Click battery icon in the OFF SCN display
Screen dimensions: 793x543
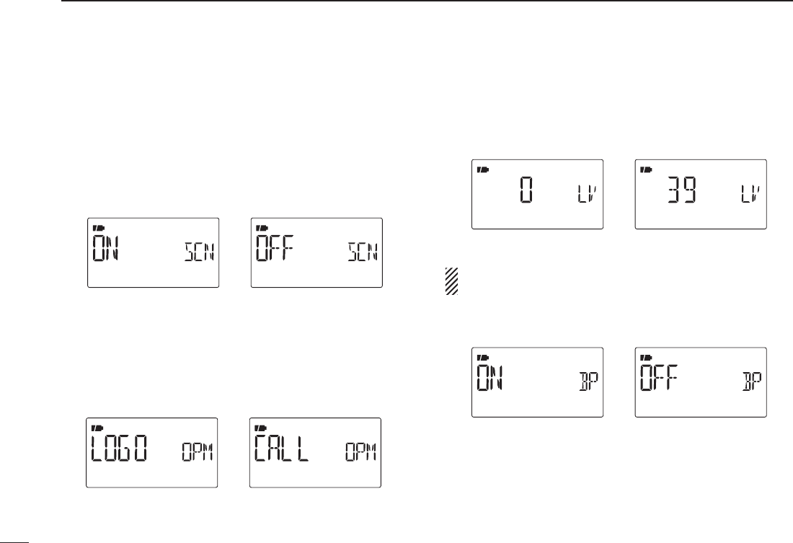(x=261, y=228)
